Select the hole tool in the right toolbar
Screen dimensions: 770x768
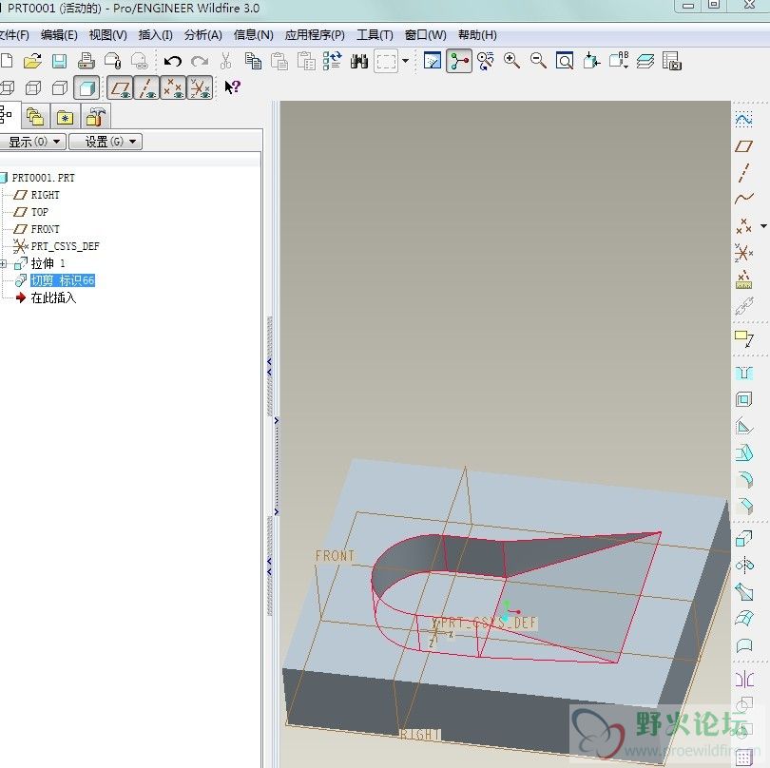[x=744, y=374]
